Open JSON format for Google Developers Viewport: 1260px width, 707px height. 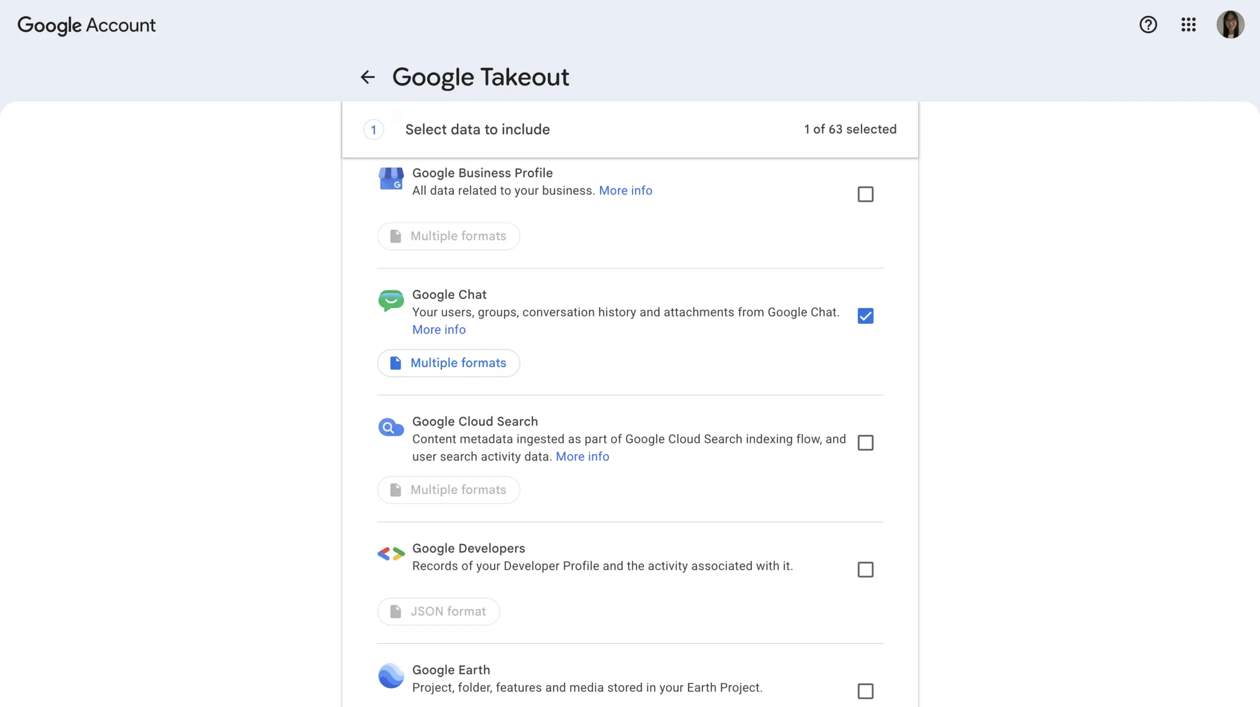point(438,612)
